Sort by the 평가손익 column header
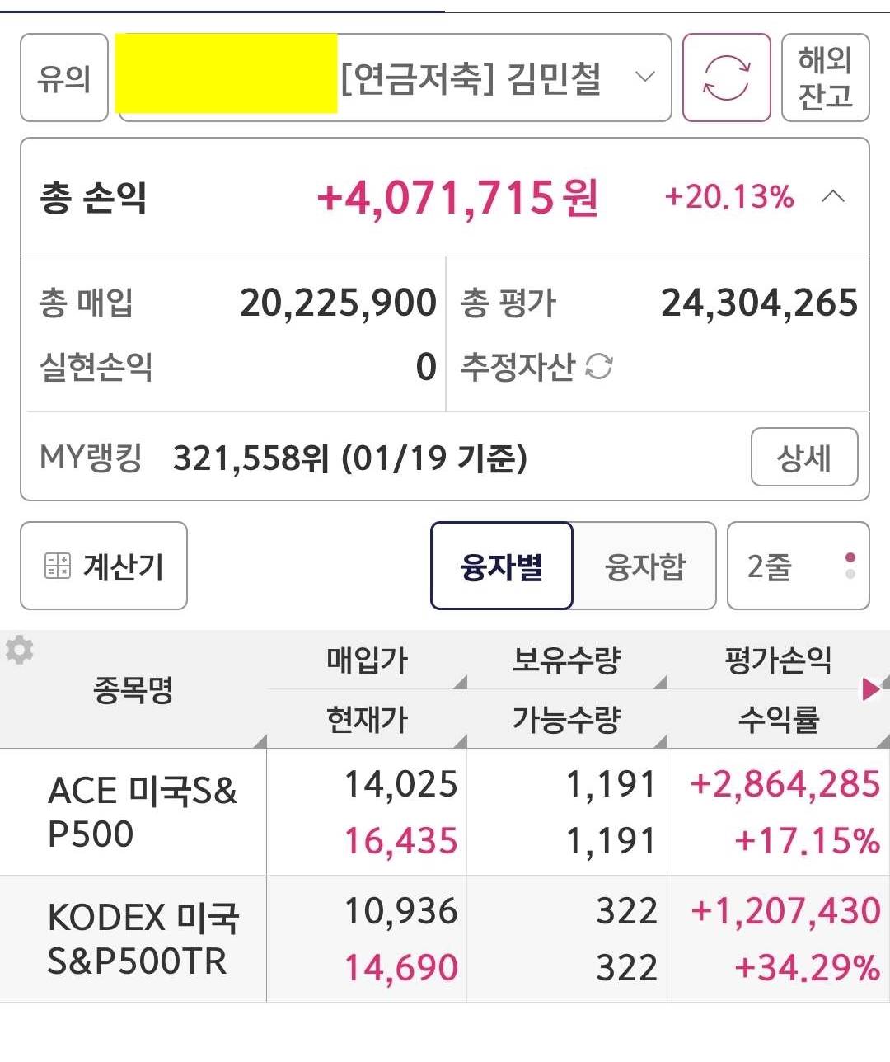 point(778,660)
